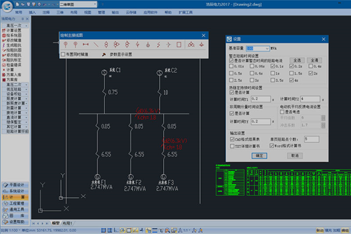The image size is (351, 234).
Task: Click the 计算设置 icon in sidebar
Action: tap(4, 30)
